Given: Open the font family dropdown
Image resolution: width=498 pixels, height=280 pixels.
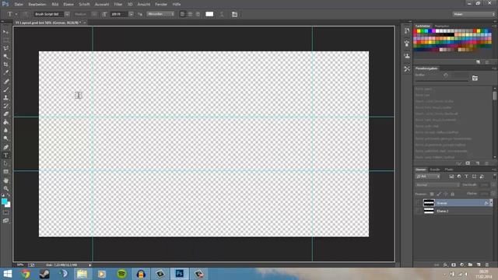Looking at the screenshot, I should tap(67, 14).
